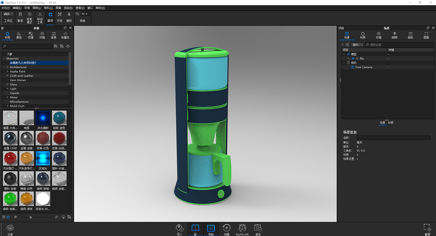Expand the Axalta Paint folder
436x236 pixels.
tap(7, 72)
